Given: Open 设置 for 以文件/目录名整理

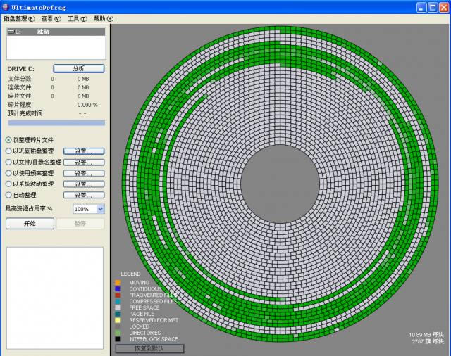Looking at the screenshot, I should pos(84,163).
